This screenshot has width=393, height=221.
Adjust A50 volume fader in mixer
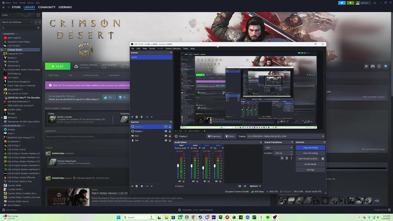203,168
